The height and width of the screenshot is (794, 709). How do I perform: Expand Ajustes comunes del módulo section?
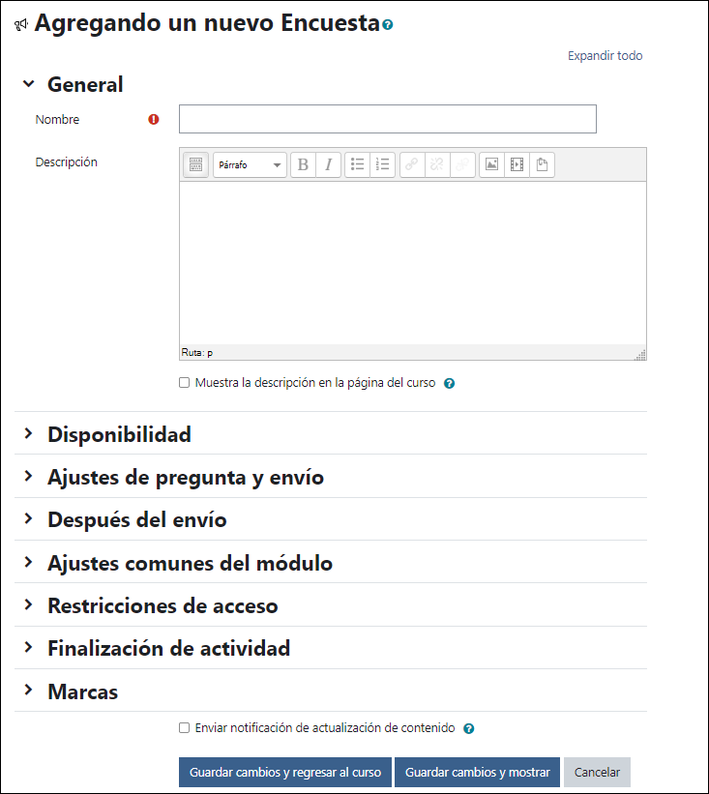click(29, 562)
